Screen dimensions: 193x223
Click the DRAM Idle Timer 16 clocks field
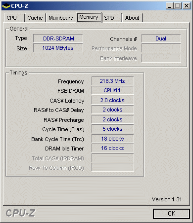tap(113, 148)
